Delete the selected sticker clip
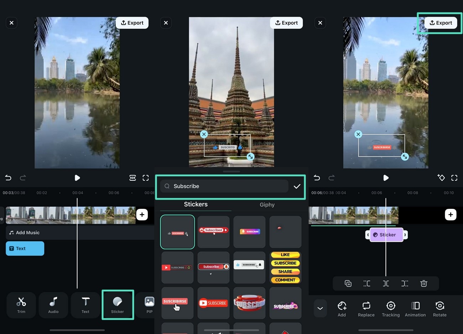Viewport: 463px width, 334px height. pos(423,284)
